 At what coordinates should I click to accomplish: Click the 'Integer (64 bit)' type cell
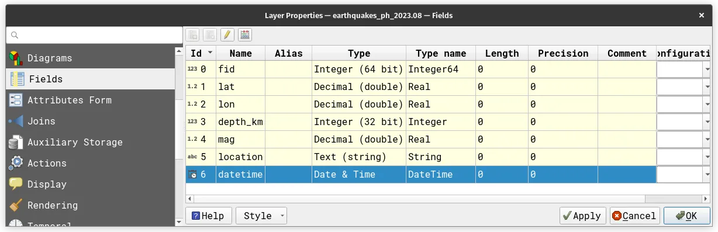coord(358,69)
